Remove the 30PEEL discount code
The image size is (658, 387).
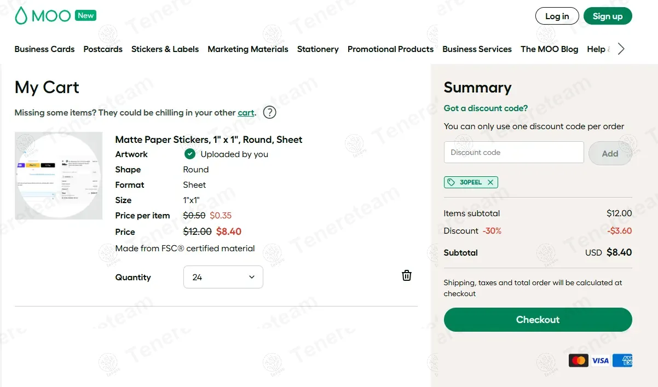[x=490, y=182]
